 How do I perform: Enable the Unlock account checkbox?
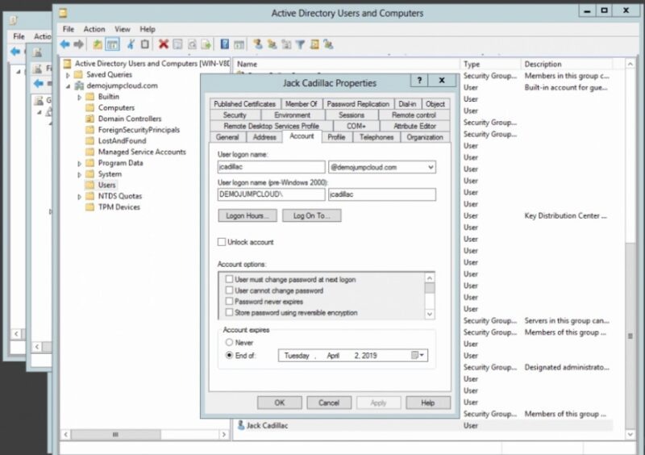point(222,242)
